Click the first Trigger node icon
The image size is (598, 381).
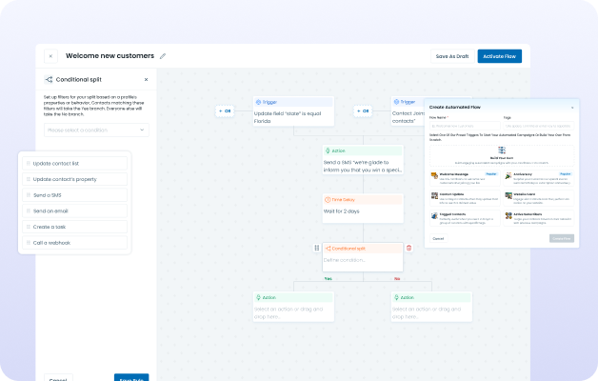[259, 101]
